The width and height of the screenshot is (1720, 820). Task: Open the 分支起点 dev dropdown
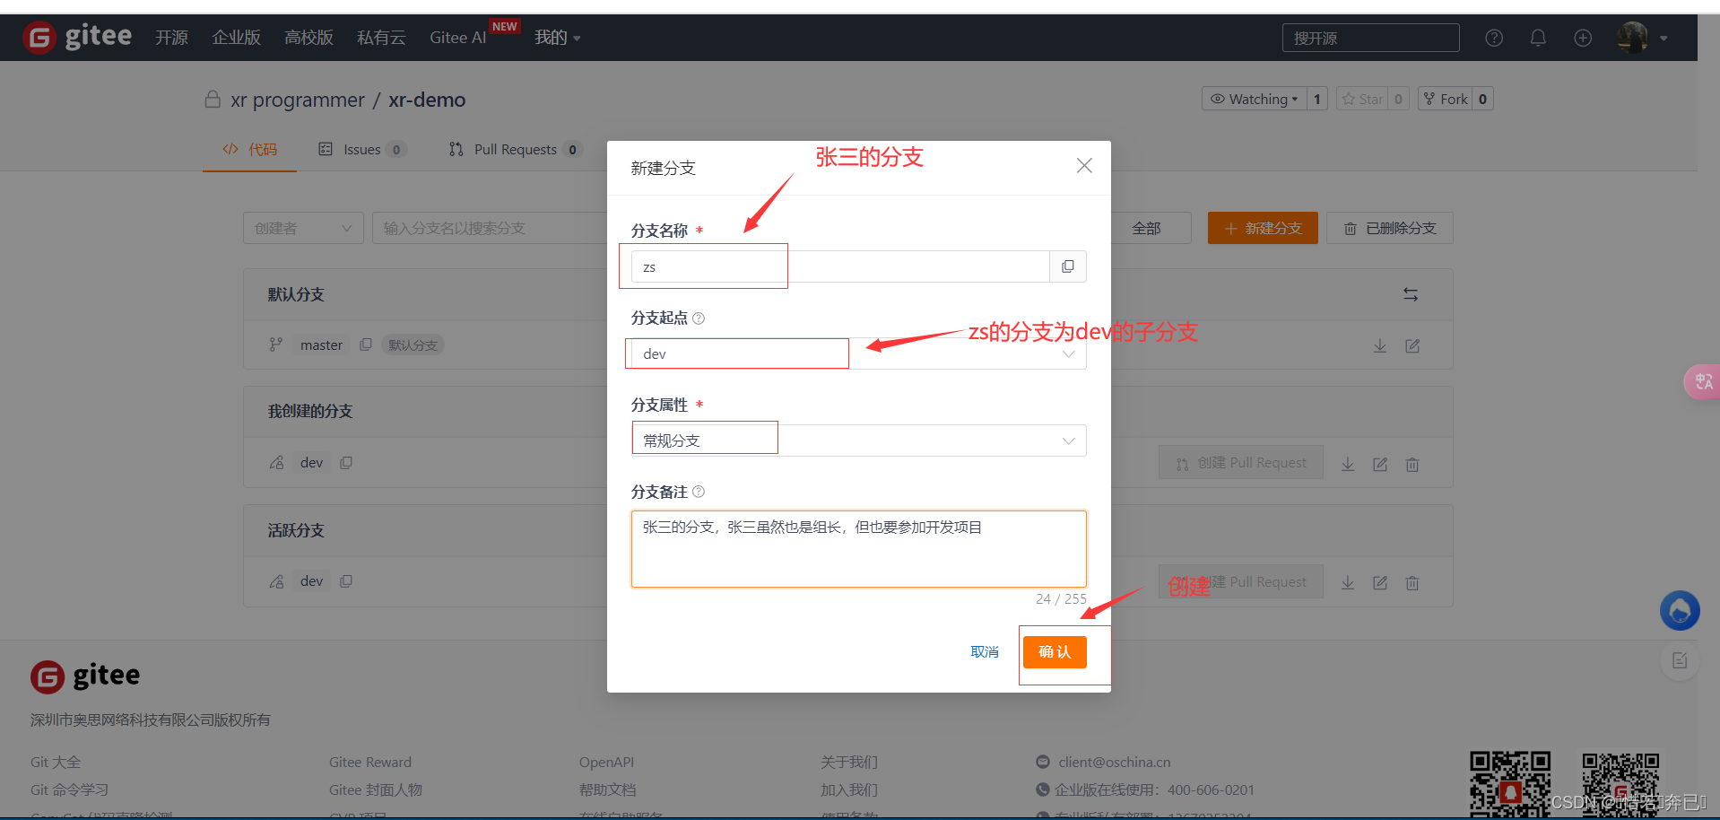[858, 353]
